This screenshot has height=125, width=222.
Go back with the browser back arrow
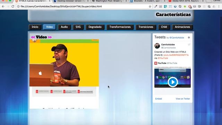pos(3,6)
